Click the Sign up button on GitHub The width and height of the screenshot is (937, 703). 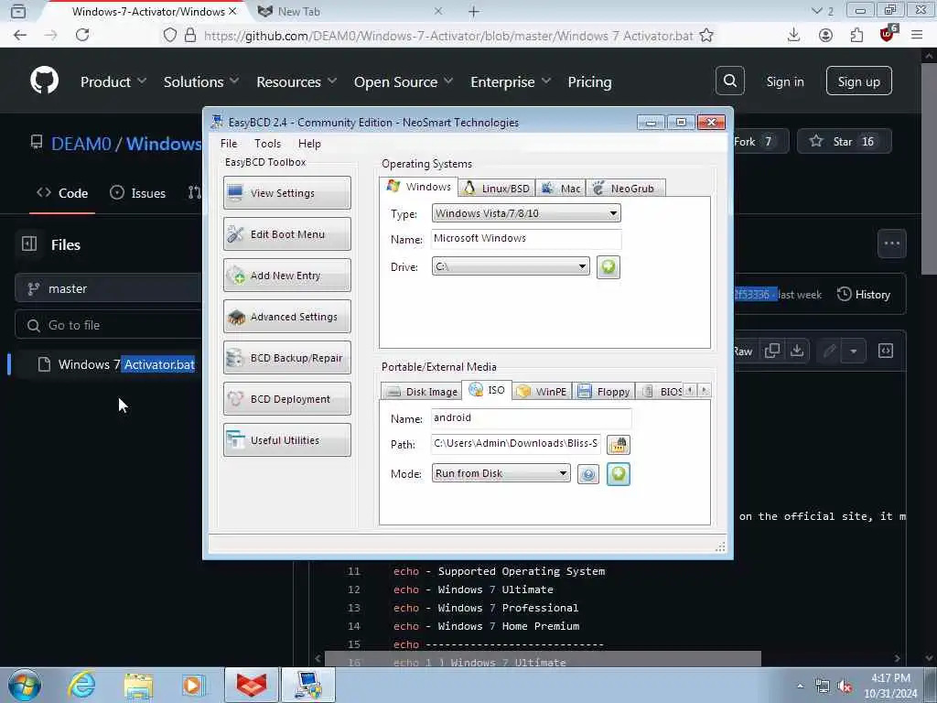[x=858, y=81]
